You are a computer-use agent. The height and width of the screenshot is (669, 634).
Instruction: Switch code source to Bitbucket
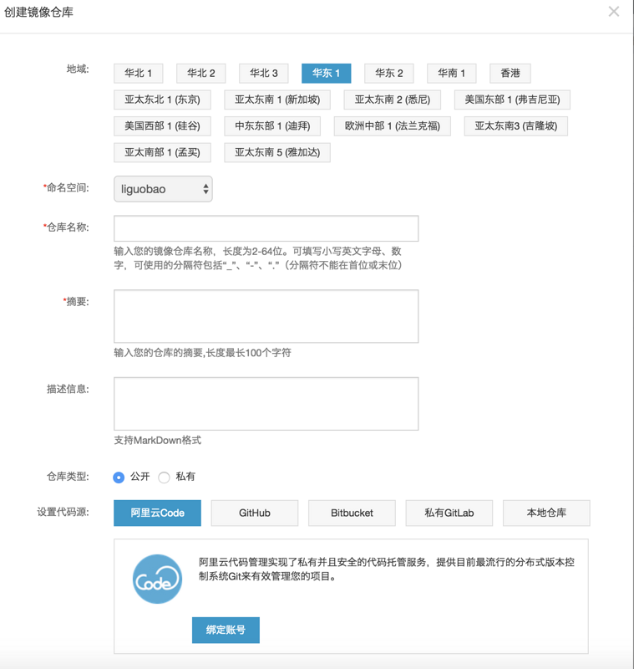352,513
